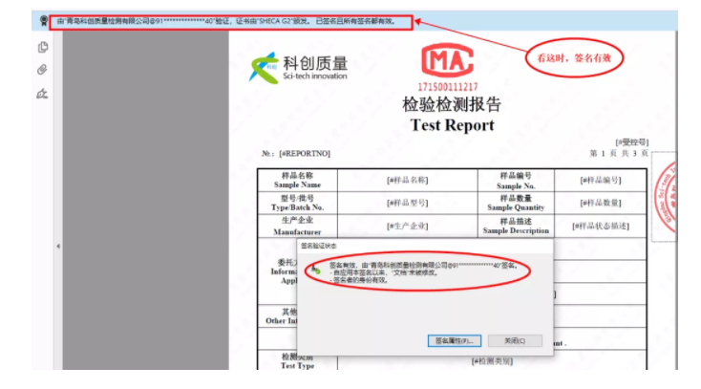This screenshot has width=701, height=389.
Task: Click the CMA certification logo
Action: point(447,60)
